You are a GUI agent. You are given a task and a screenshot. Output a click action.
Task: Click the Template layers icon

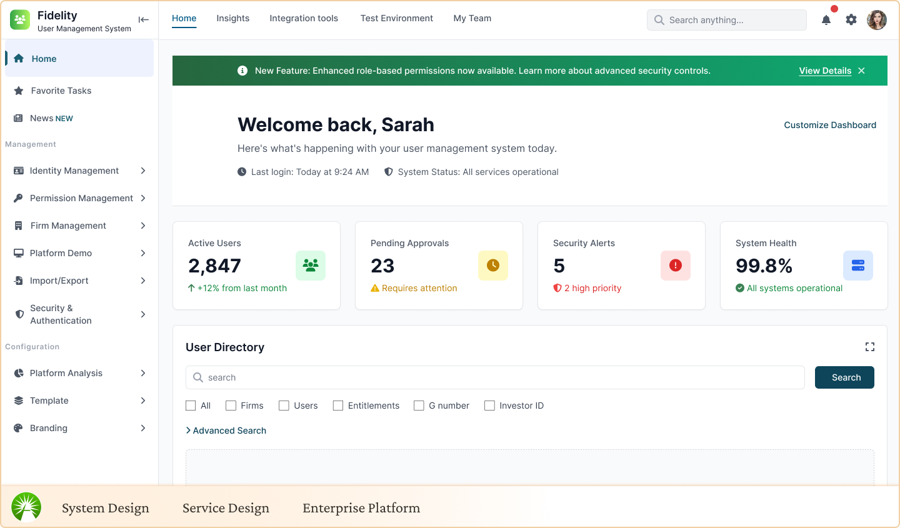pos(19,401)
